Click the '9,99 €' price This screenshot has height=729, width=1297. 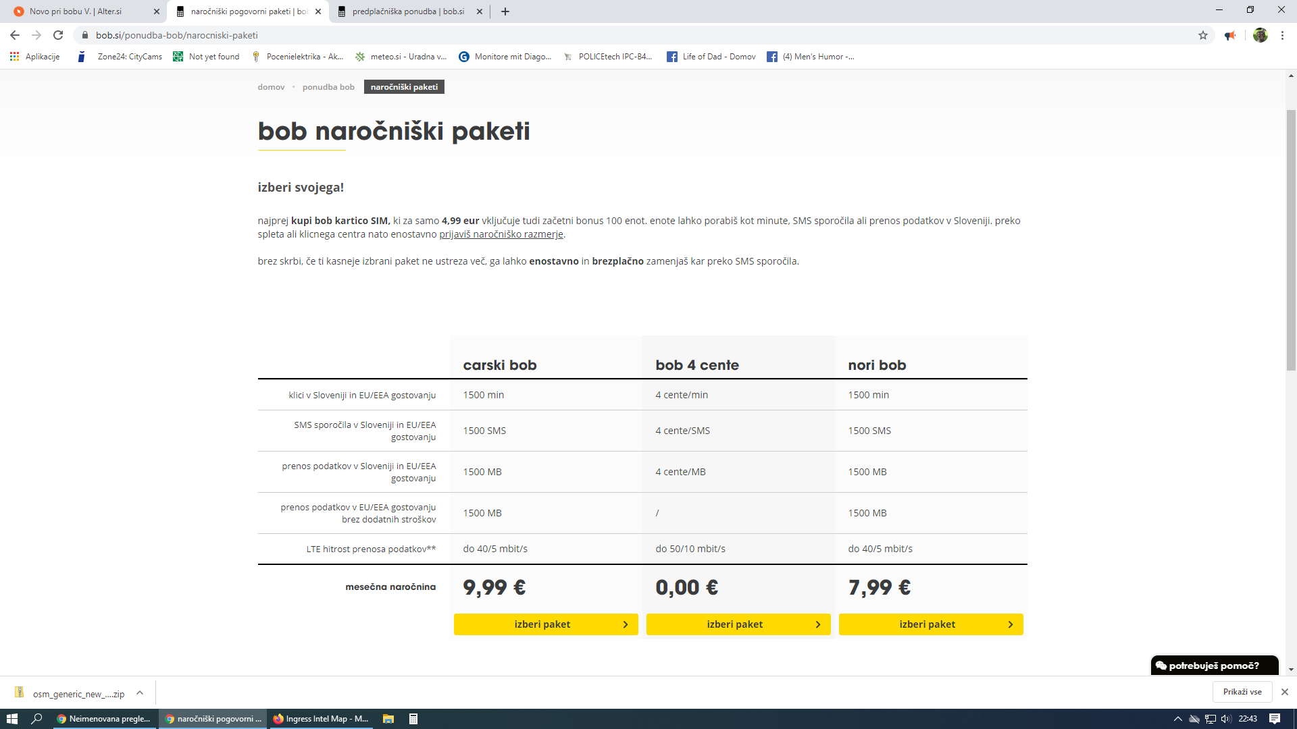coord(494,587)
